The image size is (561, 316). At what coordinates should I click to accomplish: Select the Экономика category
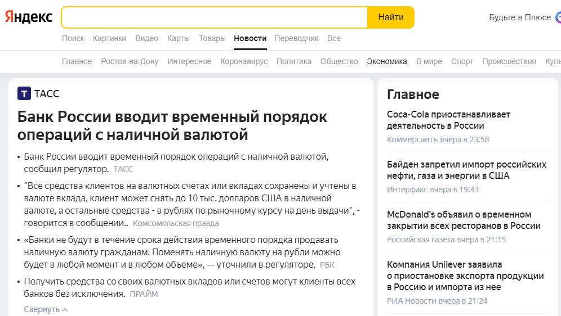tap(387, 61)
